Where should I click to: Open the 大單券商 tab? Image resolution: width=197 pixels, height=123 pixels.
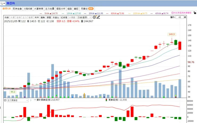coord(39,9)
